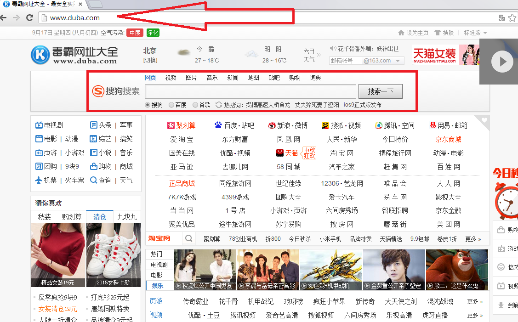518x322 pixels.
Task: Expand 更多 in 视频 row
Action: point(475,315)
